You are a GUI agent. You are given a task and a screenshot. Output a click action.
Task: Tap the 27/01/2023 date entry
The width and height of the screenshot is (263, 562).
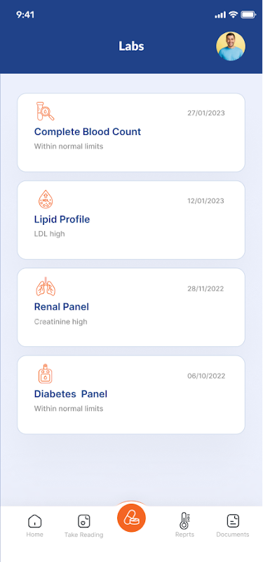tap(206, 113)
